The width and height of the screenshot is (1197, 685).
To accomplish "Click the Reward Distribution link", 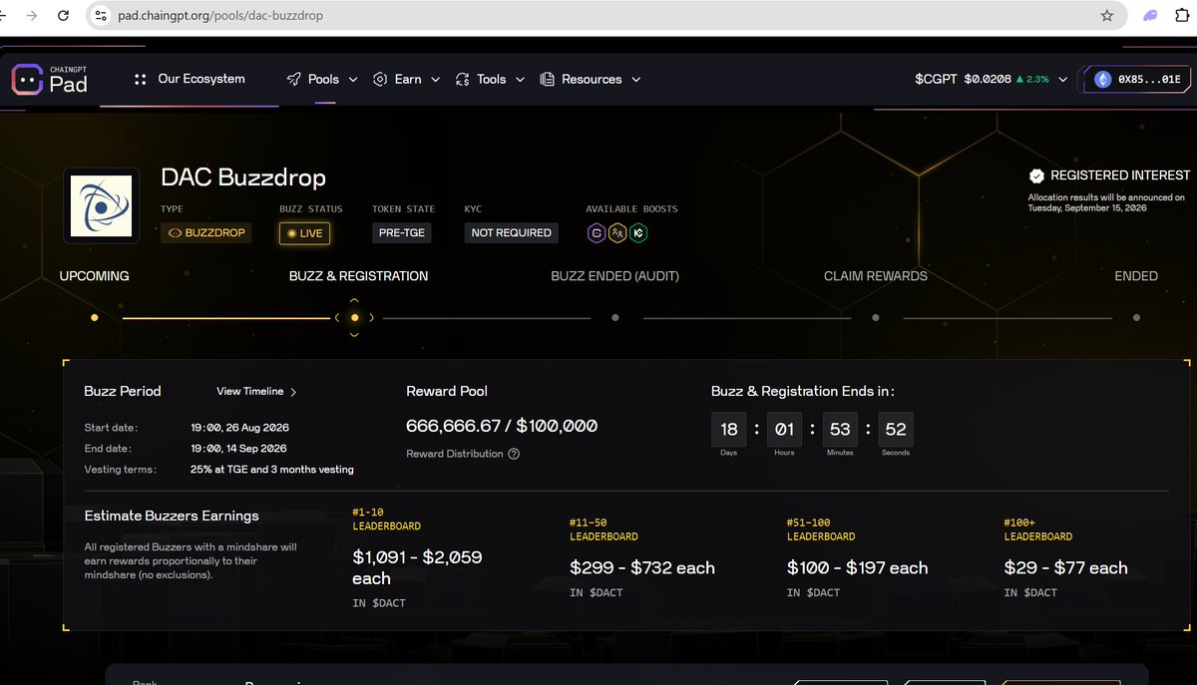I will [455, 454].
